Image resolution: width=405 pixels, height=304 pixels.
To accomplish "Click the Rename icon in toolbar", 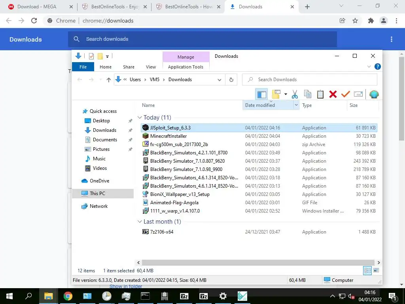I will click(358, 94).
